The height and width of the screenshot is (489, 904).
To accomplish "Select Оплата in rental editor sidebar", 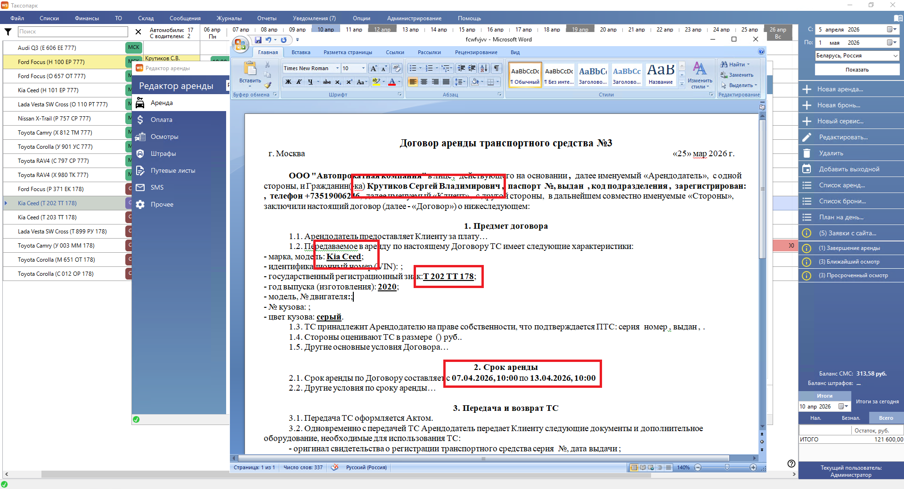I will pos(179,120).
